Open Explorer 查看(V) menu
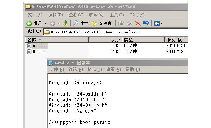Image resolution: width=211 pixels, height=128 pixels. (x=76, y=15)
